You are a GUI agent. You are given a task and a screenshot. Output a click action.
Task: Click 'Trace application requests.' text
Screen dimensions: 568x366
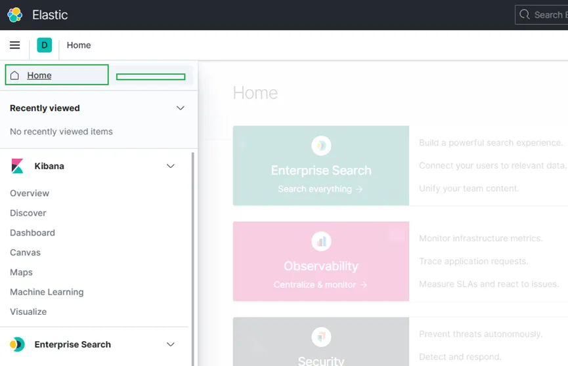[473, 261]
